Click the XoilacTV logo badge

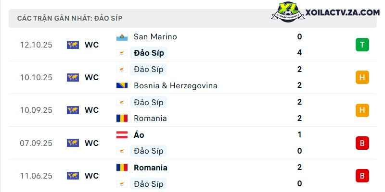tap(288, 12)
